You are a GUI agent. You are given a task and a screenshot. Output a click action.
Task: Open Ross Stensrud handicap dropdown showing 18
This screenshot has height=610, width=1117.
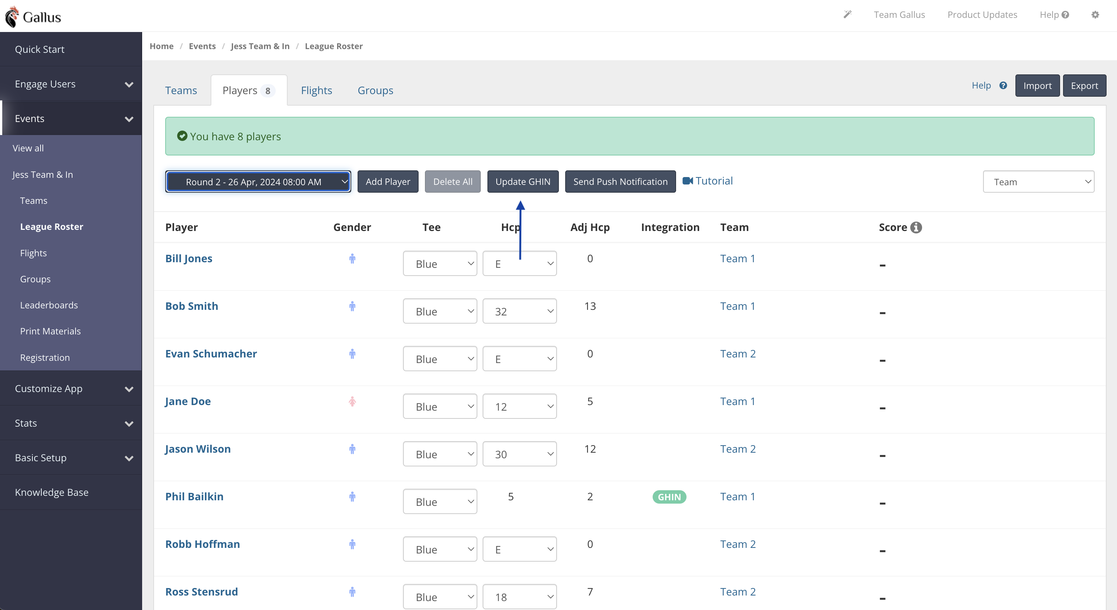(519, 597)
